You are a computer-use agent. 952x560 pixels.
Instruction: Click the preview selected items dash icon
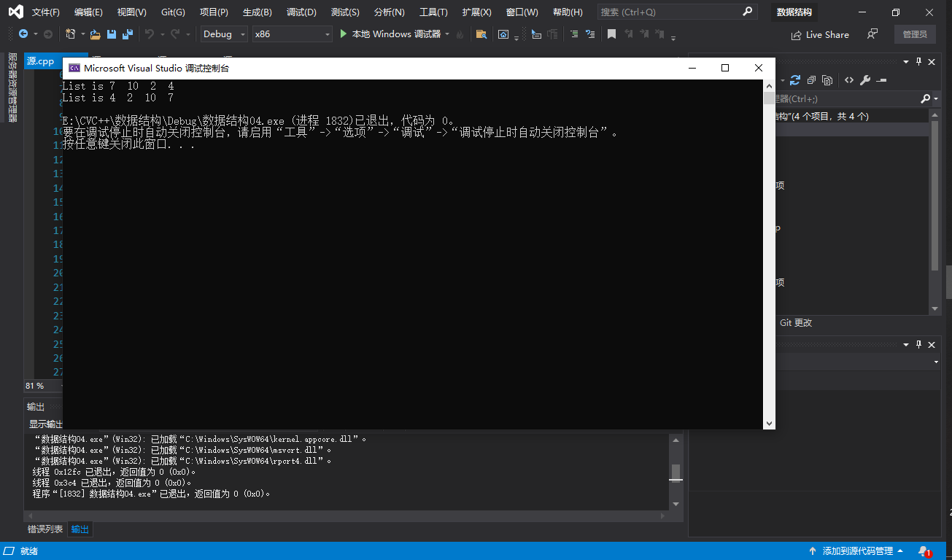coord(881,80)
